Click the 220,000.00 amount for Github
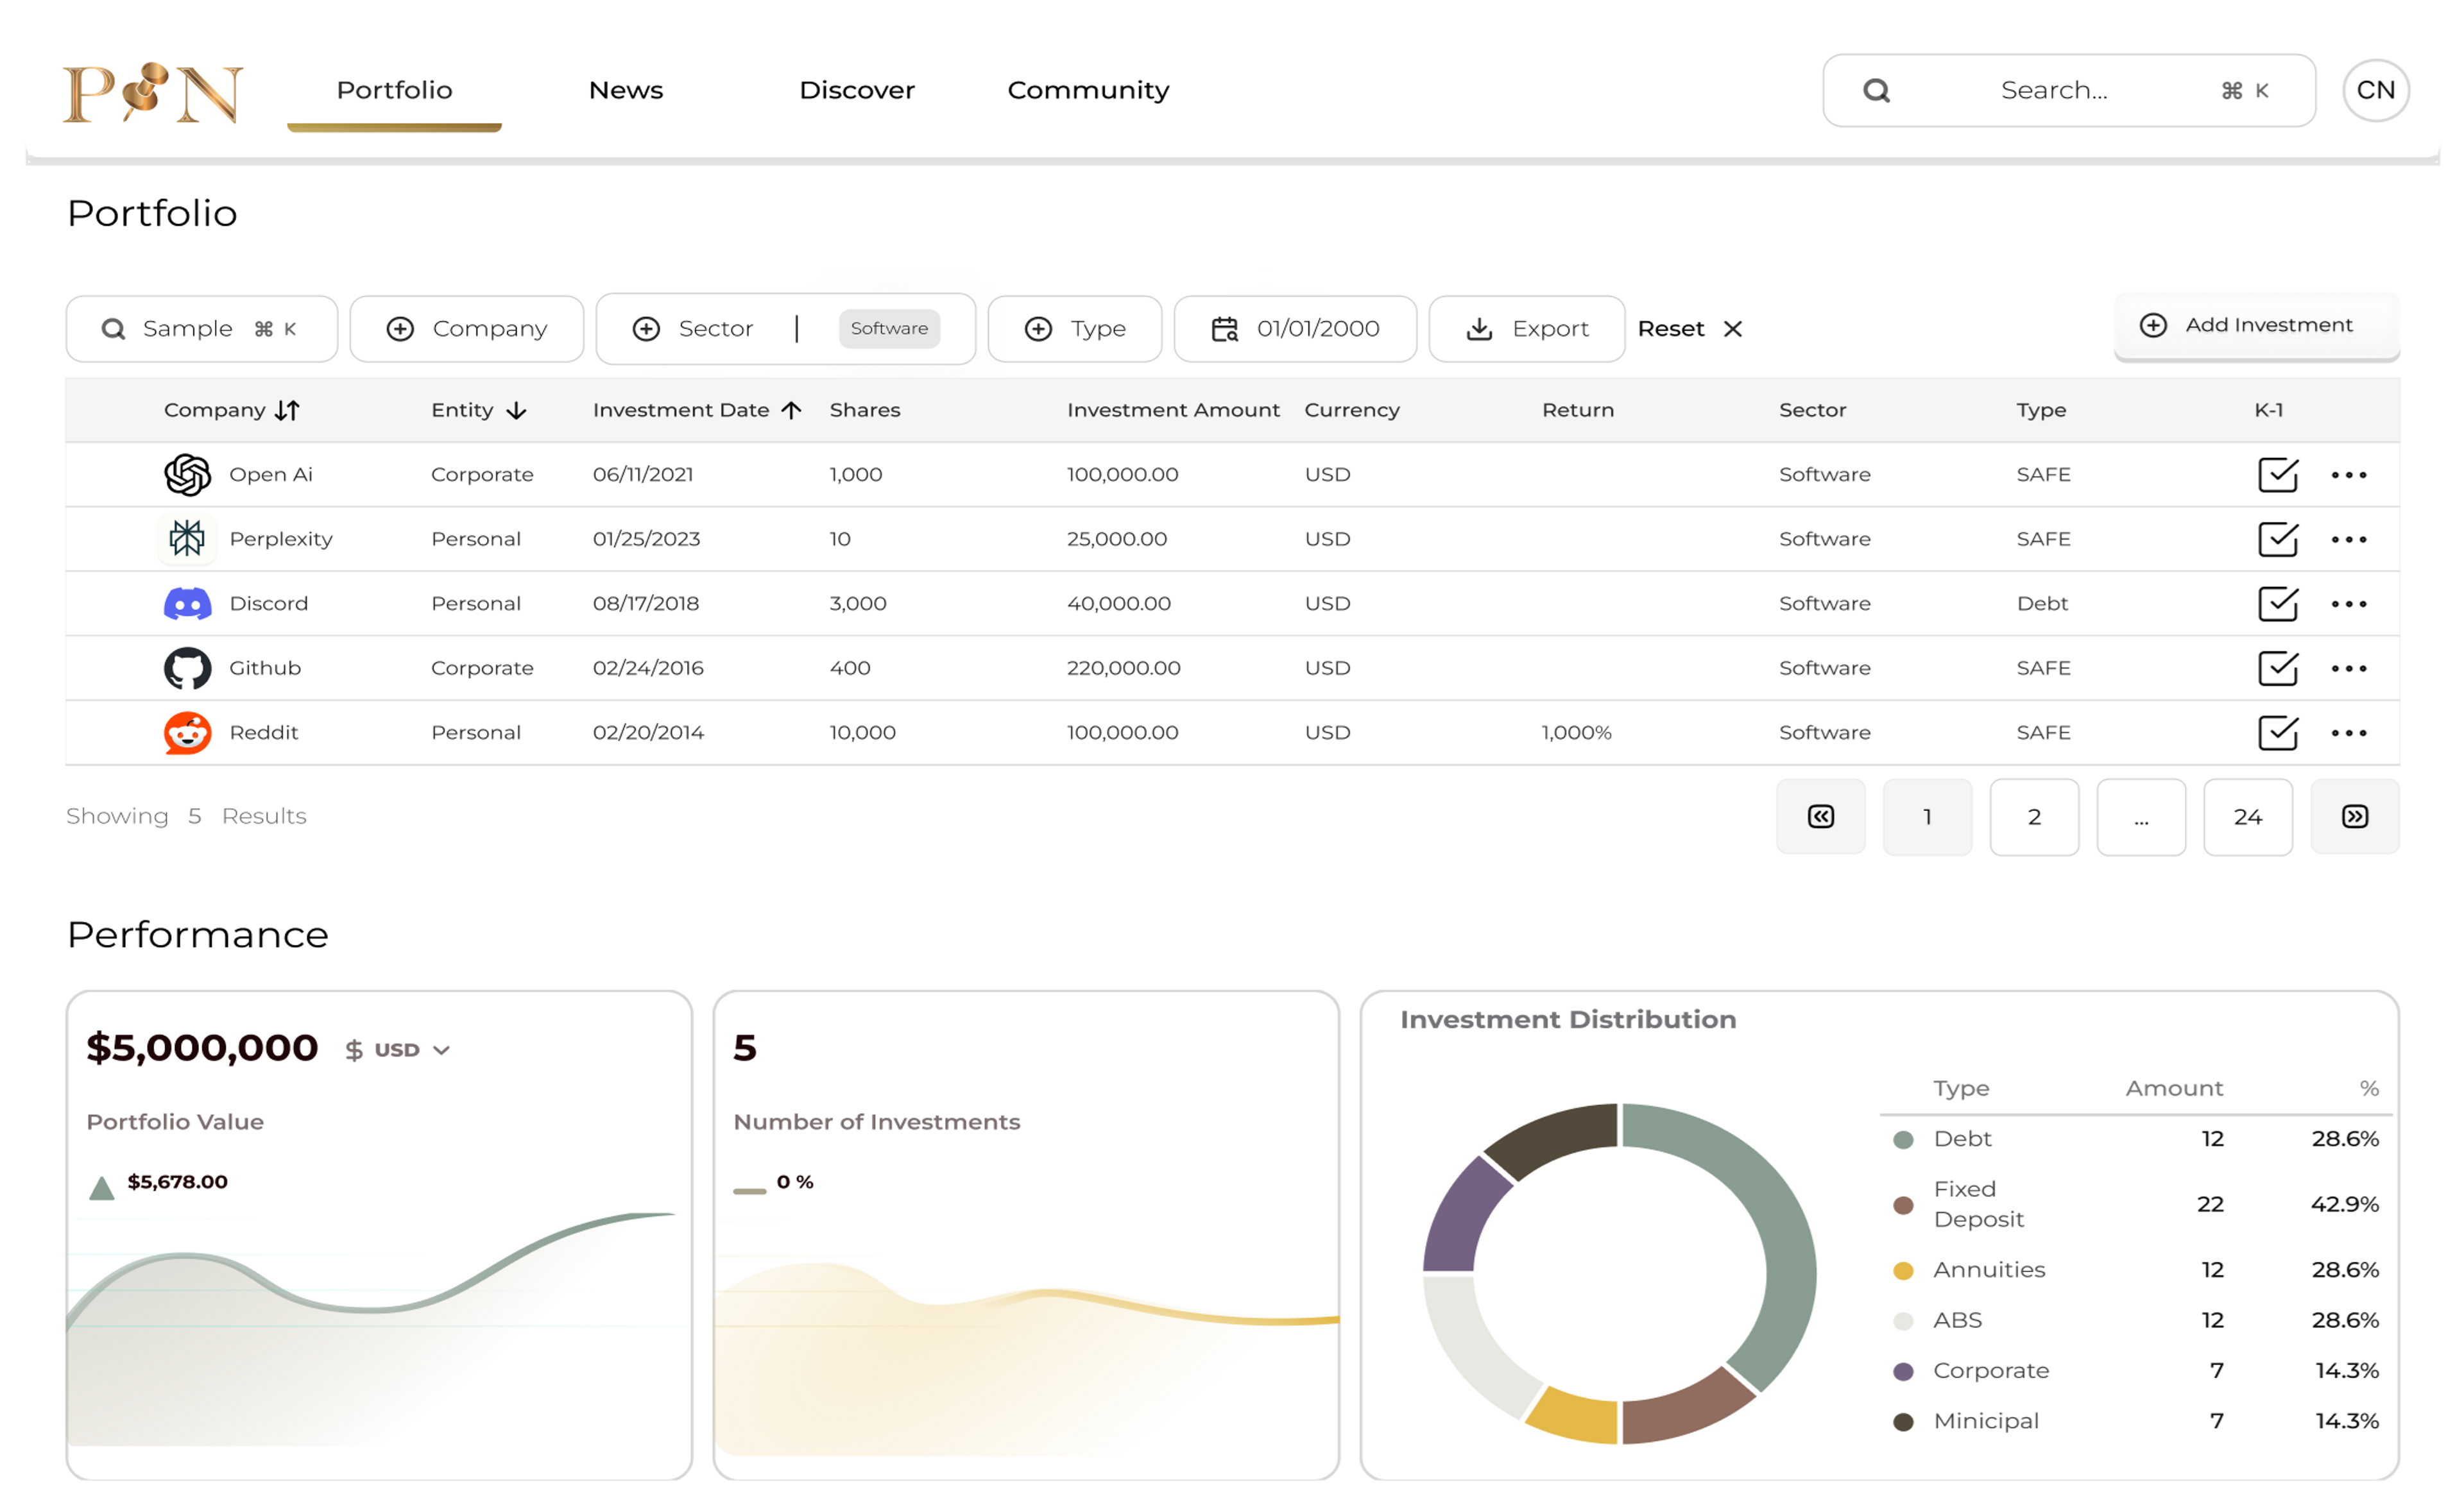The width and height of the screenshot is (2464, 1505). click(1123, 668)
